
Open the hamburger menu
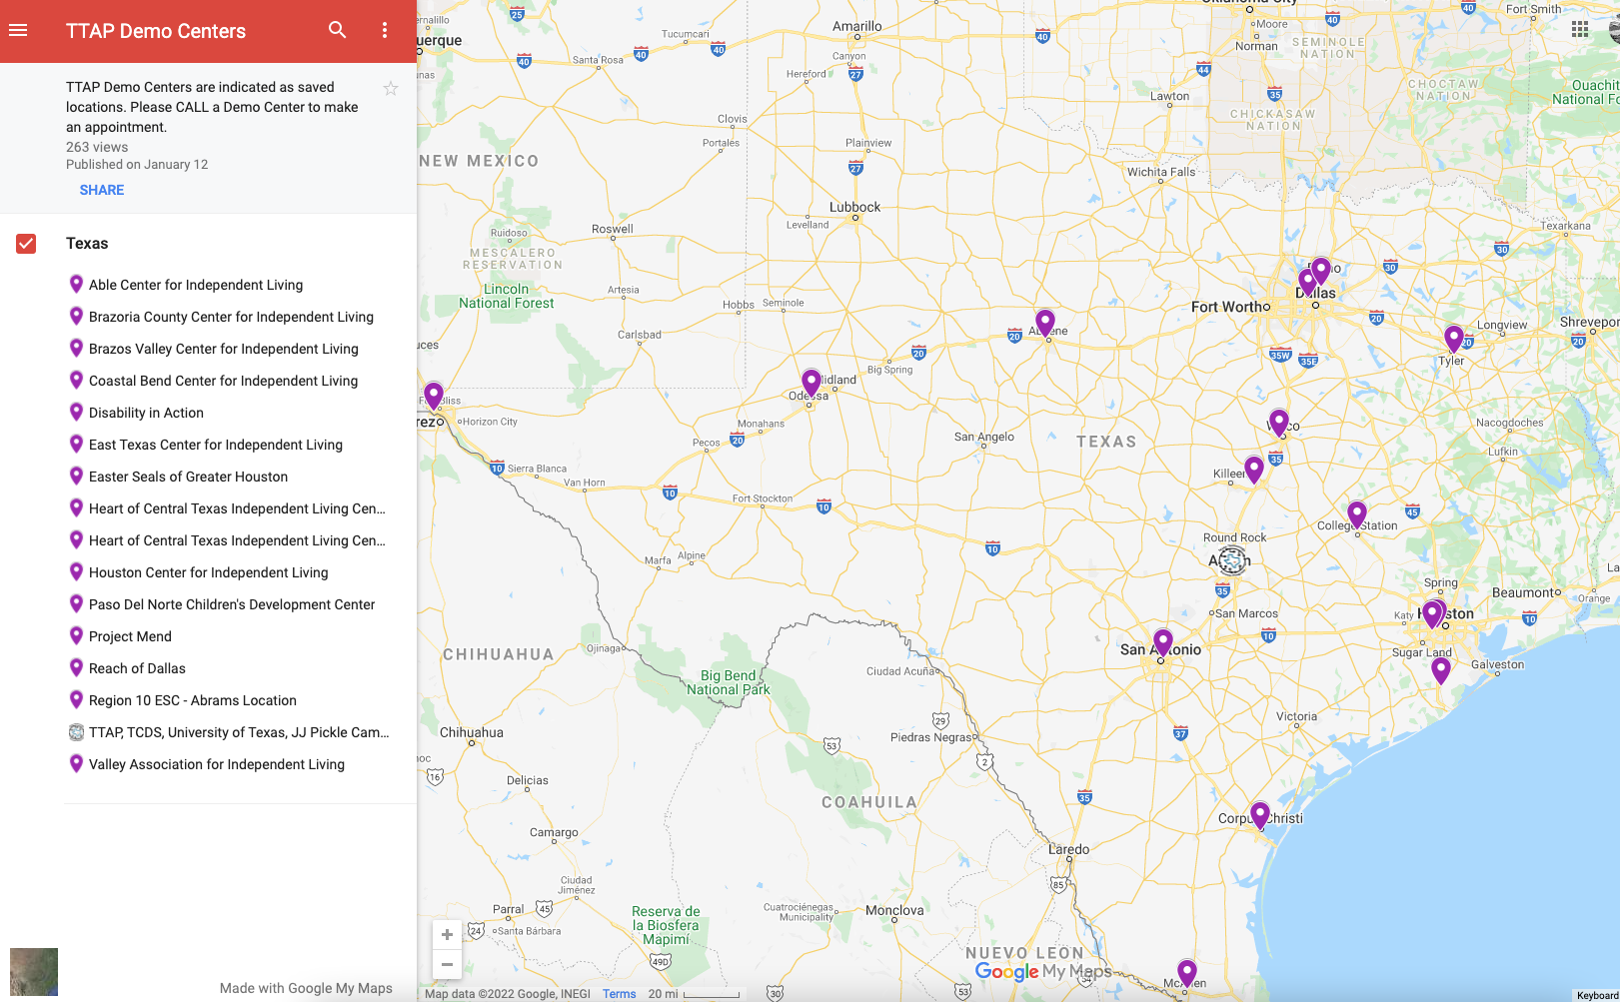point(18,30)
